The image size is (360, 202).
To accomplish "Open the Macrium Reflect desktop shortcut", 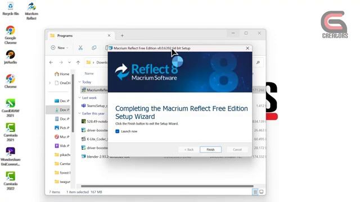I will pyautogui.click(x=31, y=11).
